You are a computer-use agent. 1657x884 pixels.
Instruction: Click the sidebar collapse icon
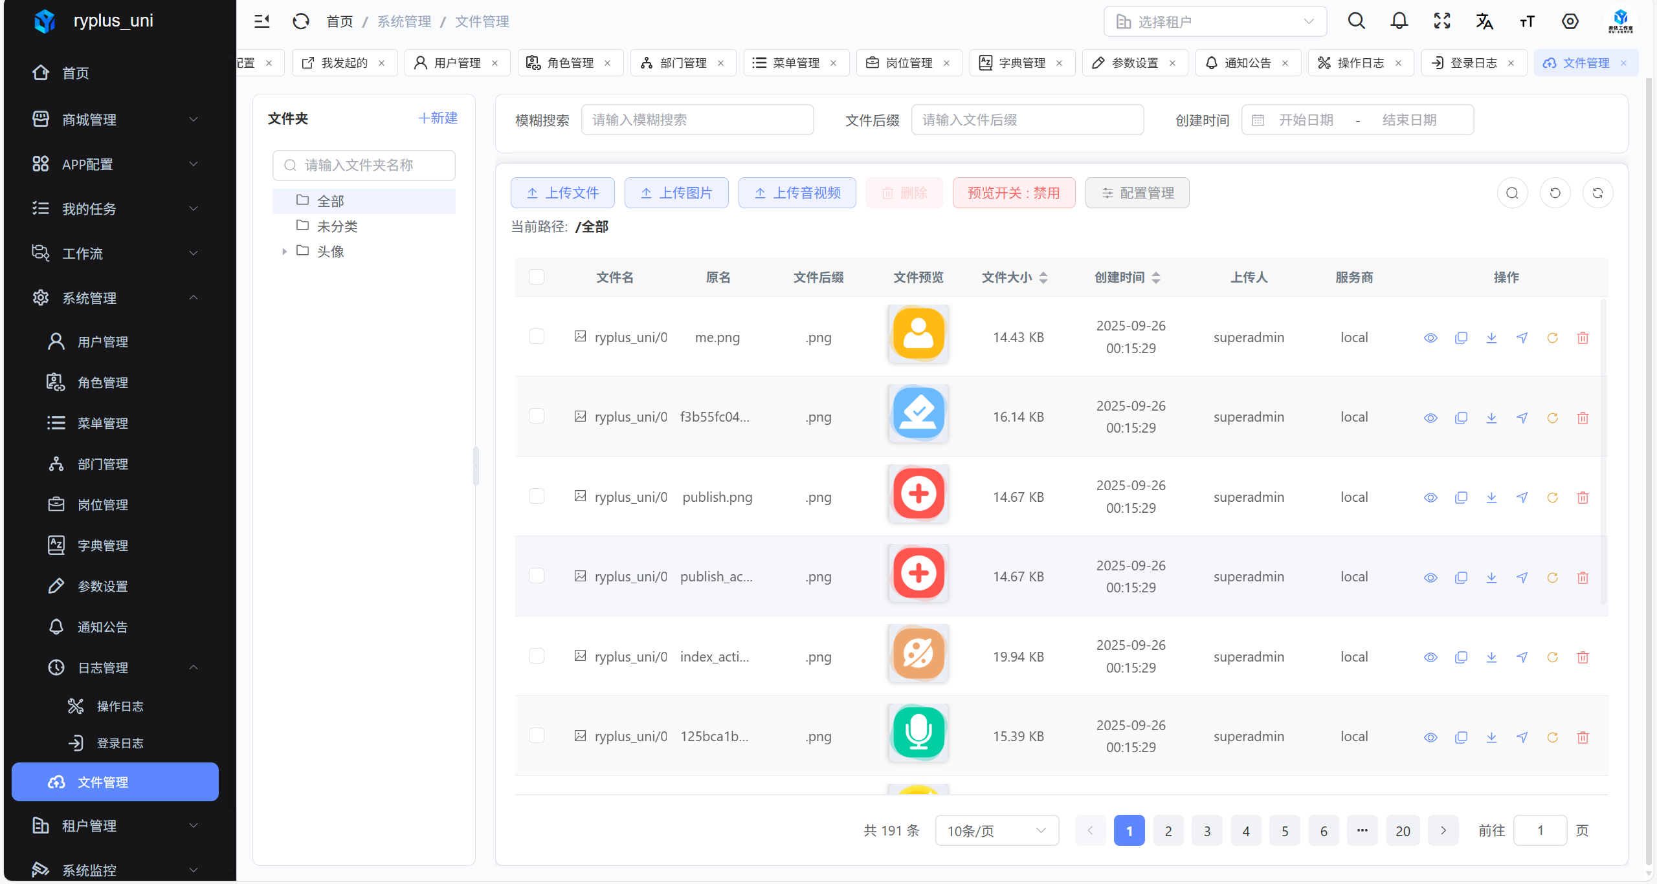click(x=261, y=21)
